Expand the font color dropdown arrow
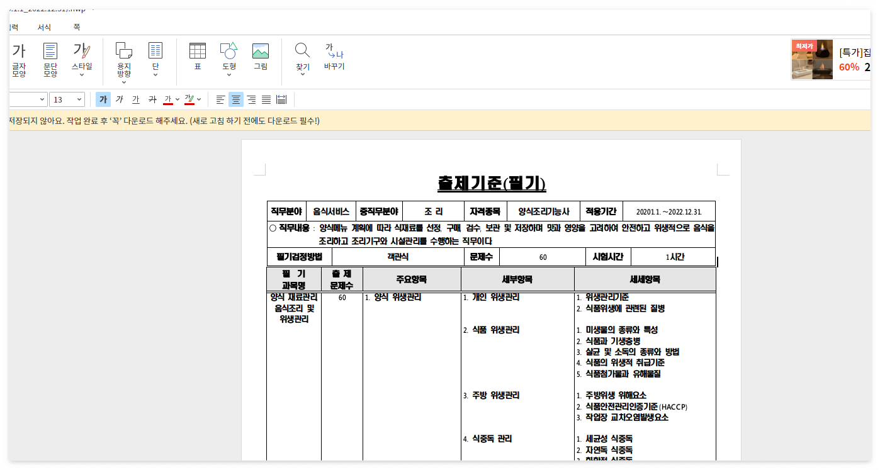The width and height of the screenshot is (880, 470). click(x=178, y=99)
